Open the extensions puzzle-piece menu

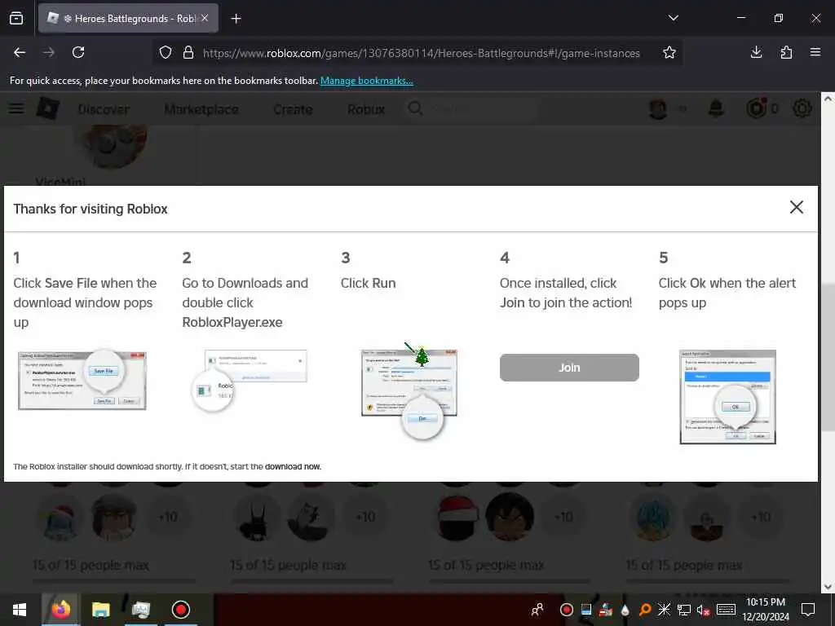click(x=786, y=52)
